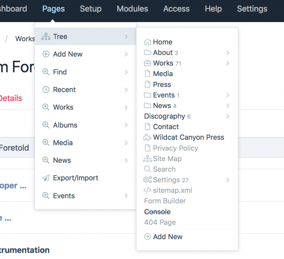Click the sitemap icon next to Site Map
The image size is (284, 259).
point(147,159)
